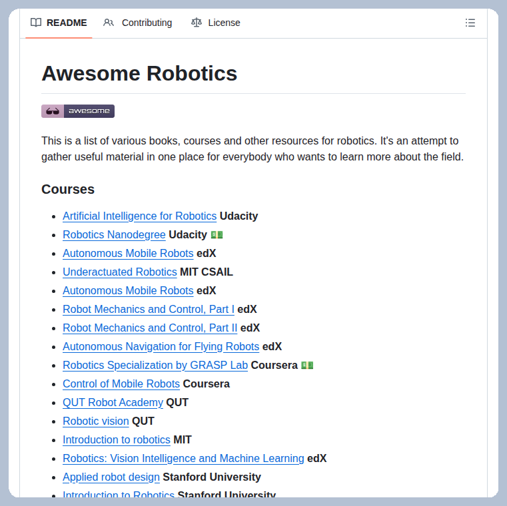Click the description paragraph starting 'This is a list'
507x506 pixels.
coord(253,149)
